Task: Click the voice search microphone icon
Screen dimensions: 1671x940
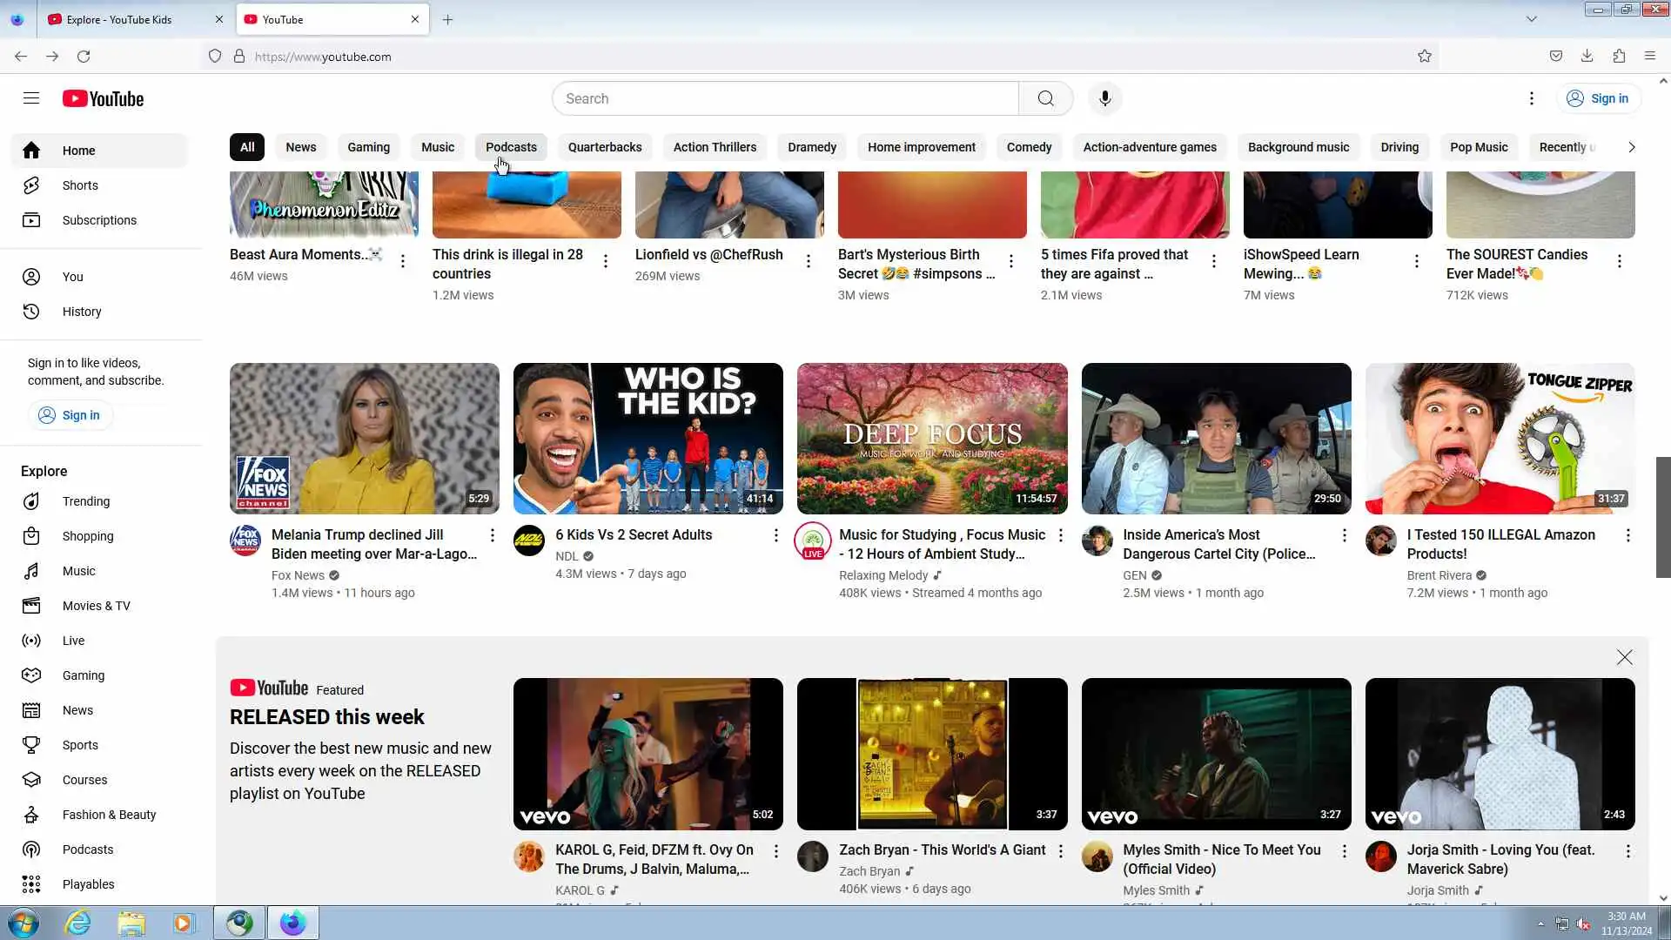Action: (1104, 98)
